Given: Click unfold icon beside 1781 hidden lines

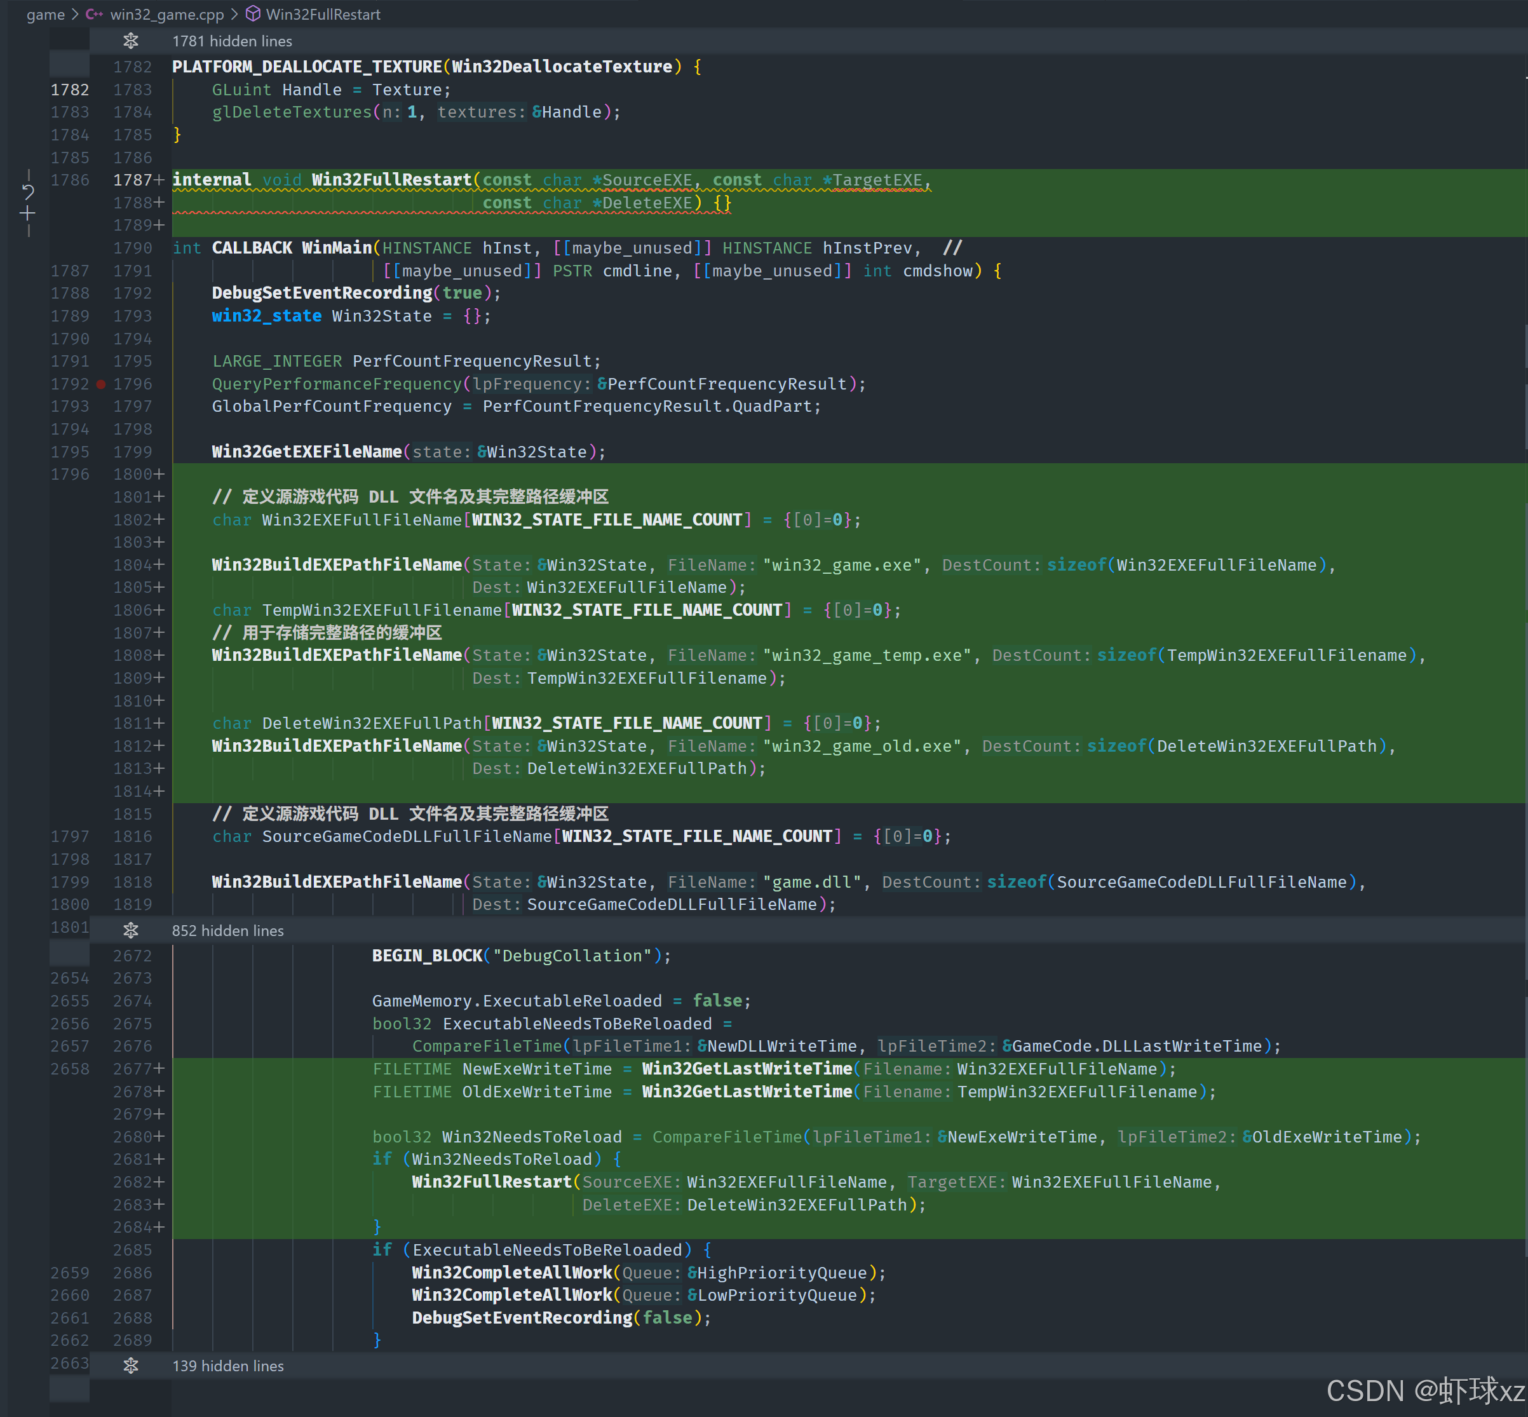Looking at the screenshot, I should (131, 41).
